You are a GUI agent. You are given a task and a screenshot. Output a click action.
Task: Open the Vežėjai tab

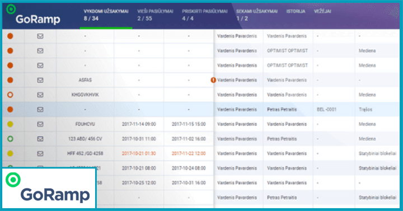click(x=322, y=11)
